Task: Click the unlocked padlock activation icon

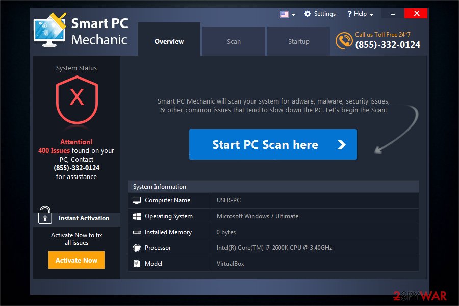Action: [x=45, y=215]
